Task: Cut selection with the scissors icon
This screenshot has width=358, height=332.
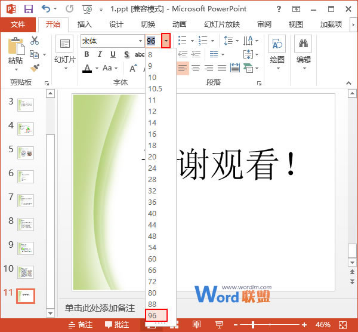Action: [x=35, y=40]
